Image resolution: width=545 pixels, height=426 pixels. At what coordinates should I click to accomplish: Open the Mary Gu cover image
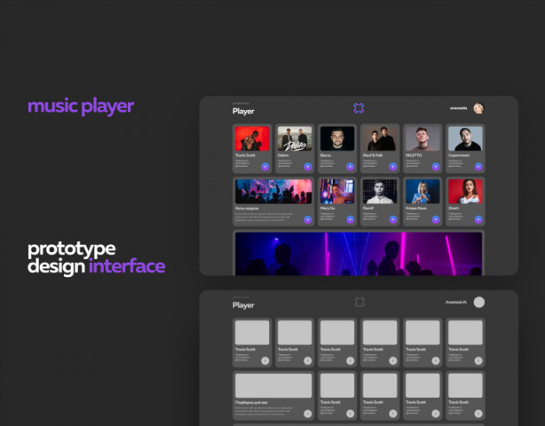point(337,191)
